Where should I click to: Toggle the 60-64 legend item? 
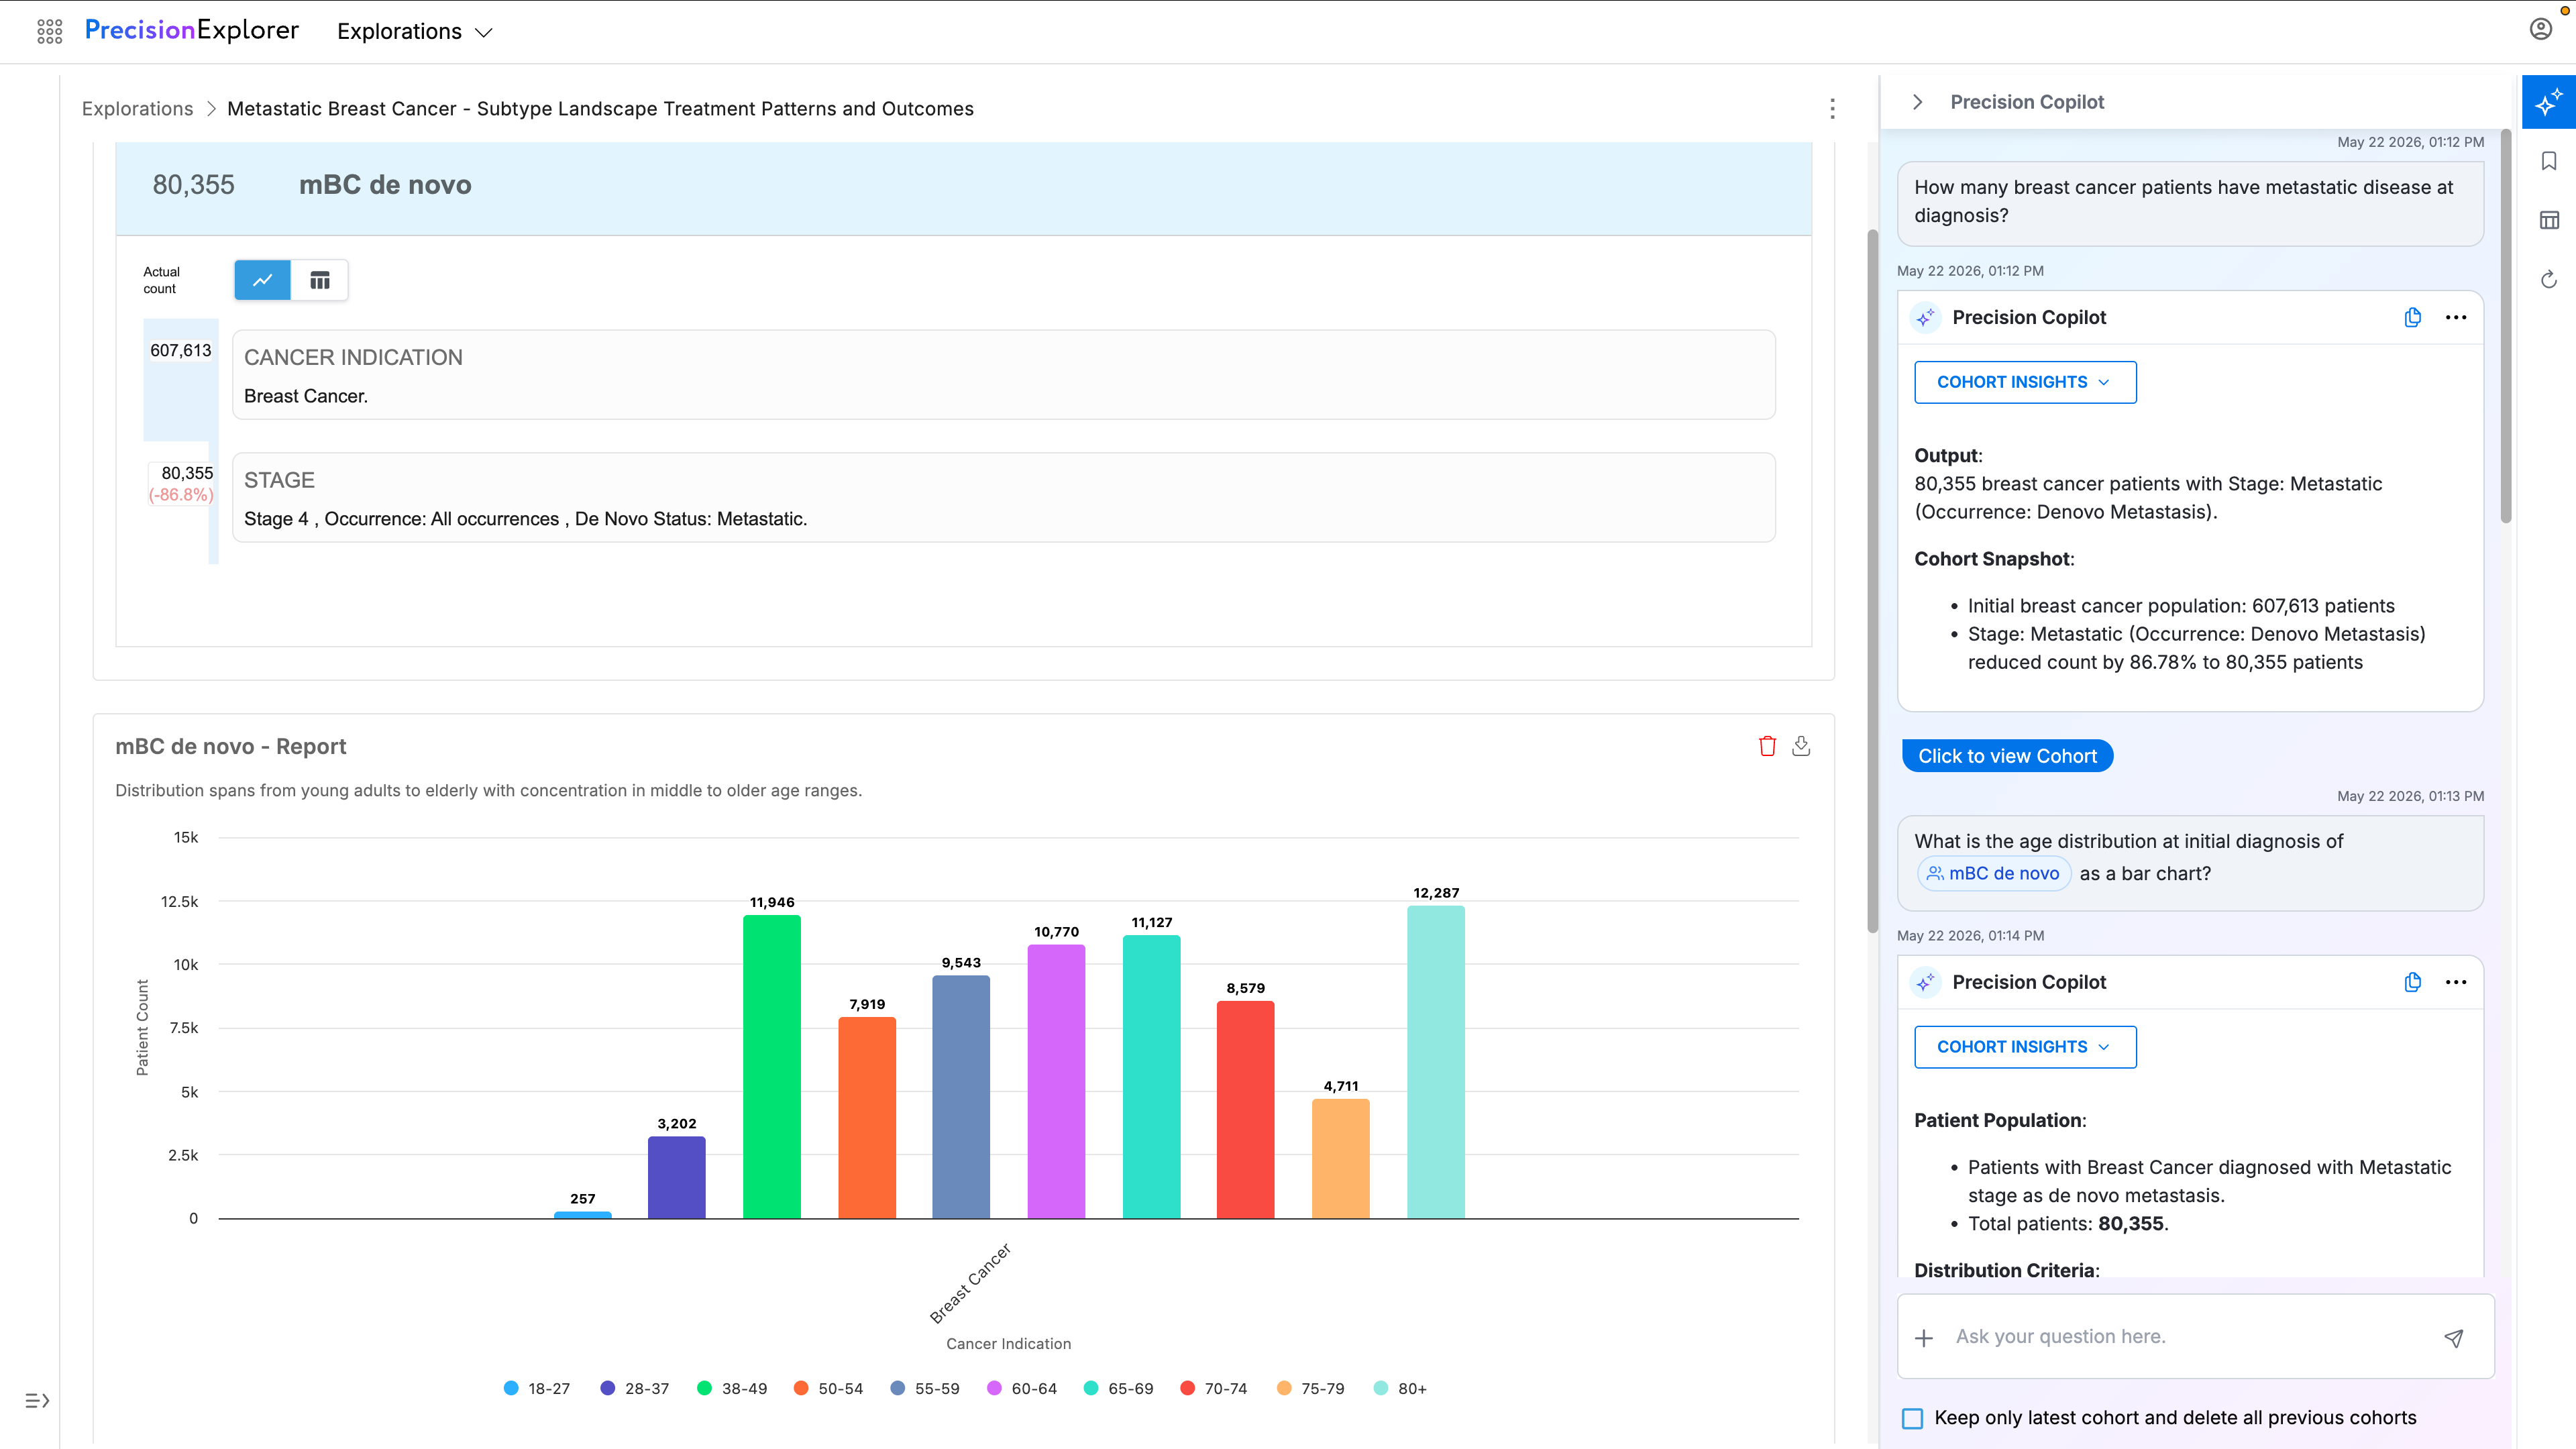(x=1022, y=1389)
